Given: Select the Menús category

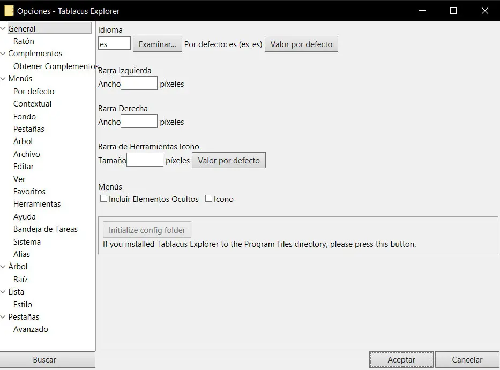Looking at the screenshot, I should (20, 79).
